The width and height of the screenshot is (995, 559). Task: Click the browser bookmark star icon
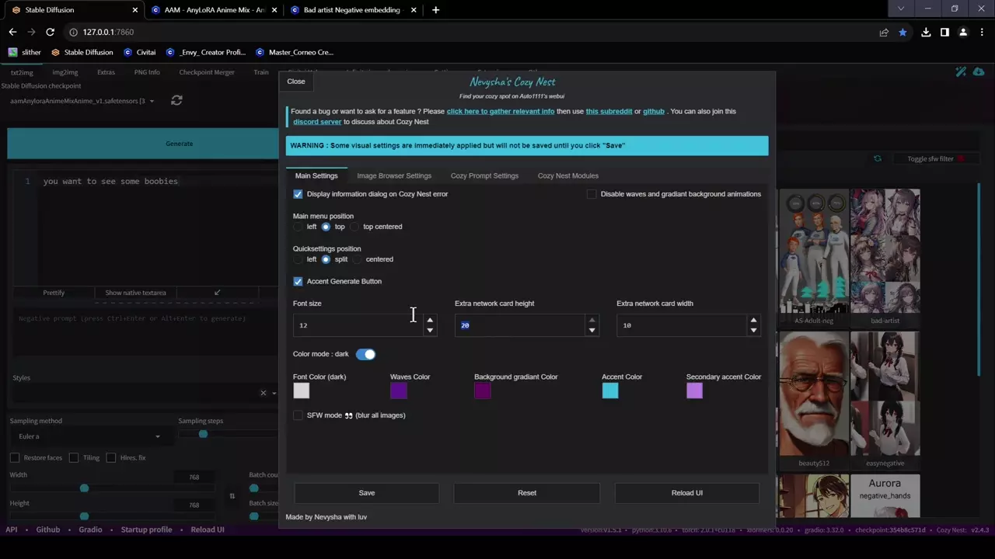click(902, 32)
